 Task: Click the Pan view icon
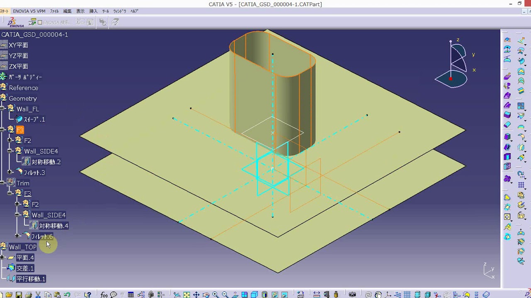point(196,295)
